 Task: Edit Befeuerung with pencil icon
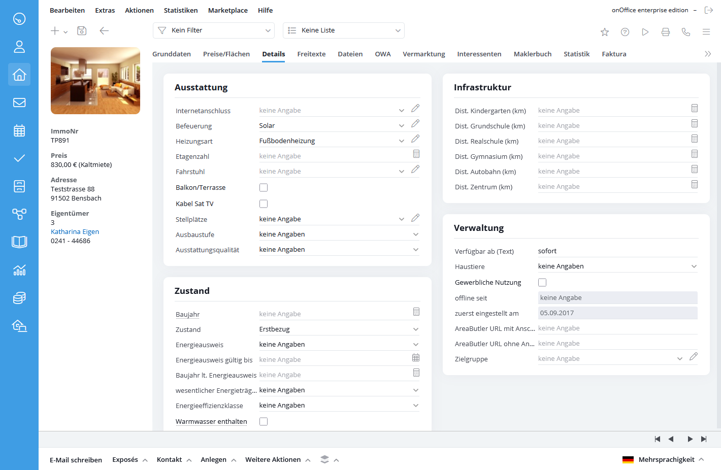pos(415,123)
